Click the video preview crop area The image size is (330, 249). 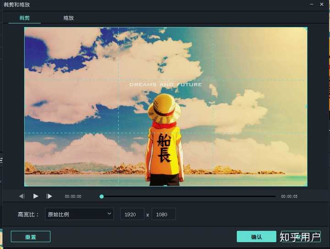pyautogui.click(x=166, y=107)
